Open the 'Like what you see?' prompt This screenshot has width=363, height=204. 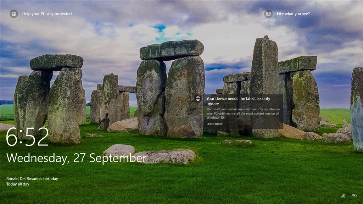293,14
